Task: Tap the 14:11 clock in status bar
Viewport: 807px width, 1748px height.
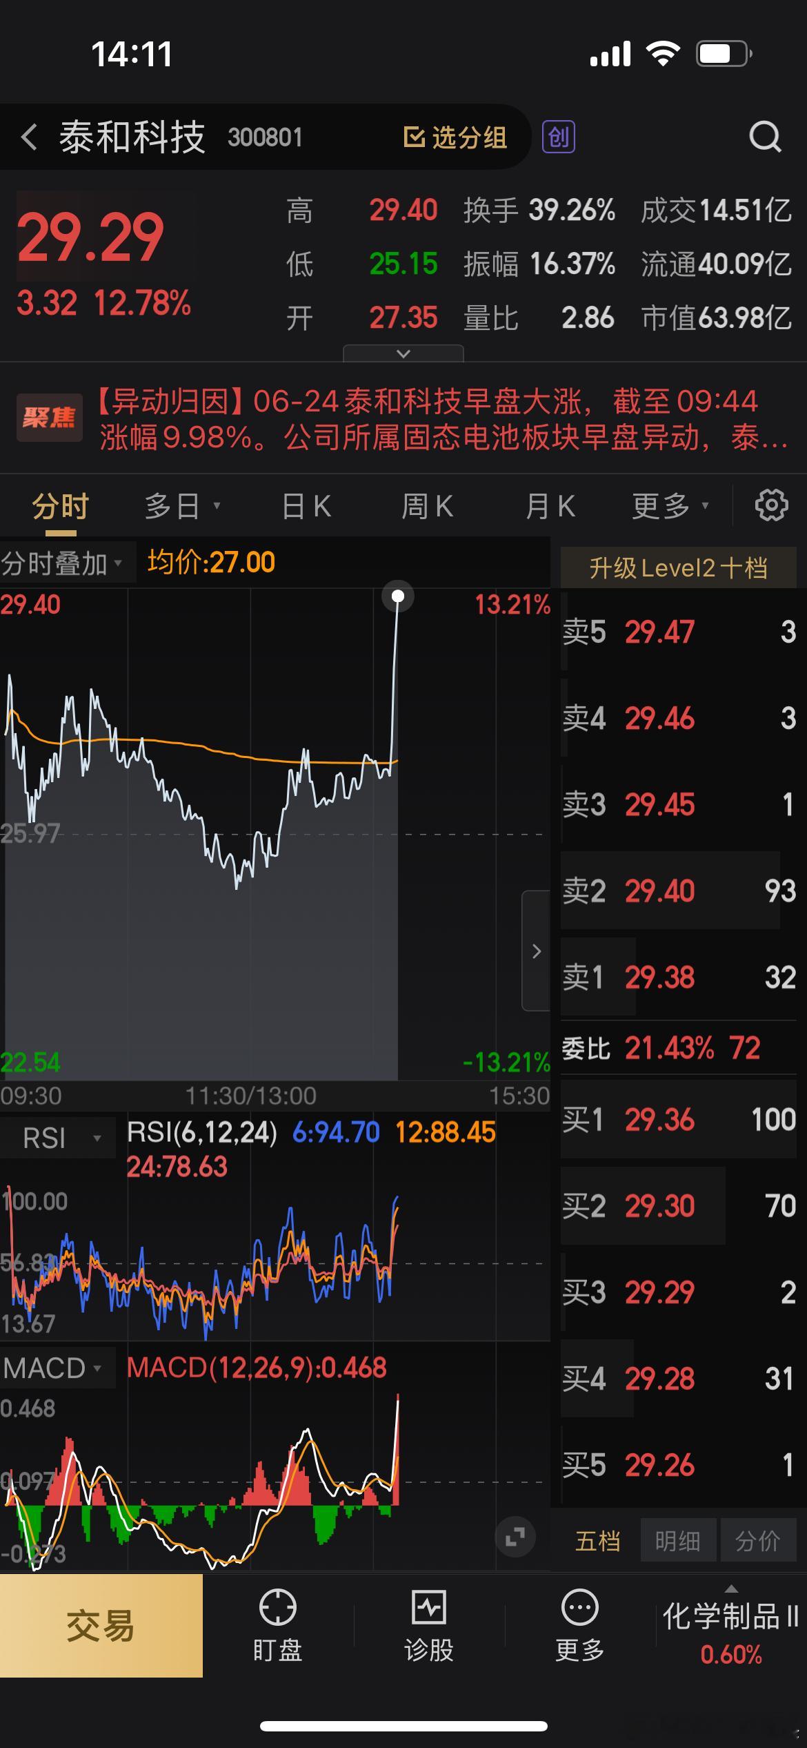Action: click(x=132, y=55)
